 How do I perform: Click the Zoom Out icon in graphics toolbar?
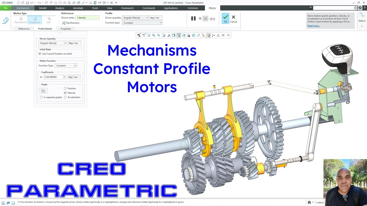pyautogui.click(x=159, y=35)
